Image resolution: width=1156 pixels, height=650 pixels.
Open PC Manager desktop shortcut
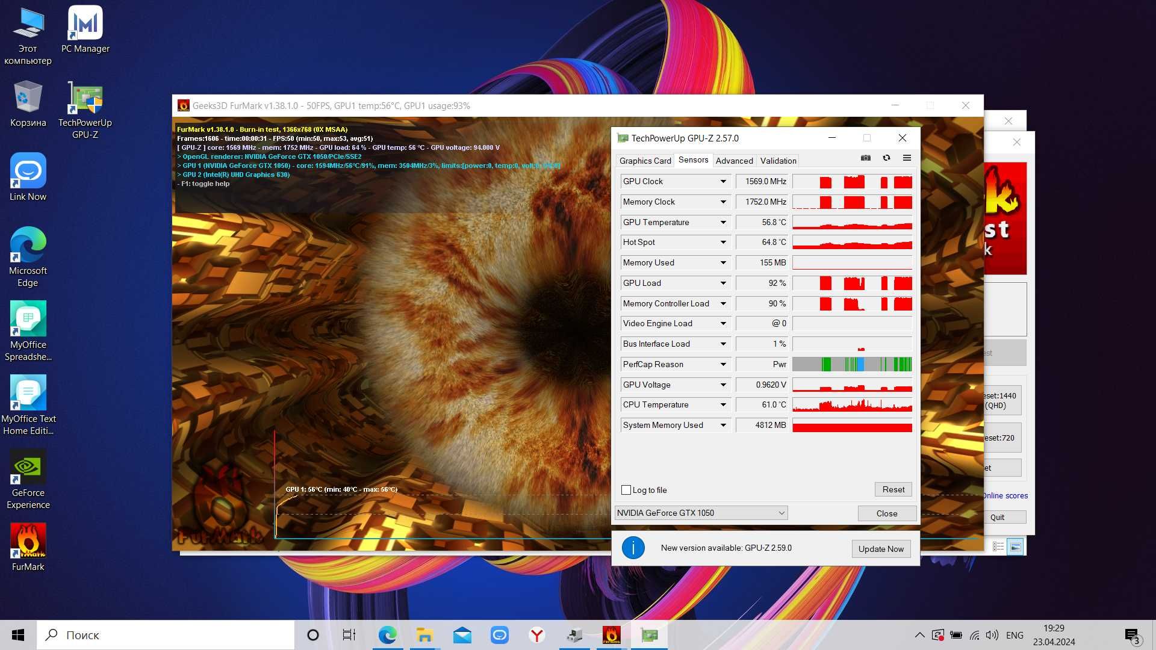pos(85,30)
